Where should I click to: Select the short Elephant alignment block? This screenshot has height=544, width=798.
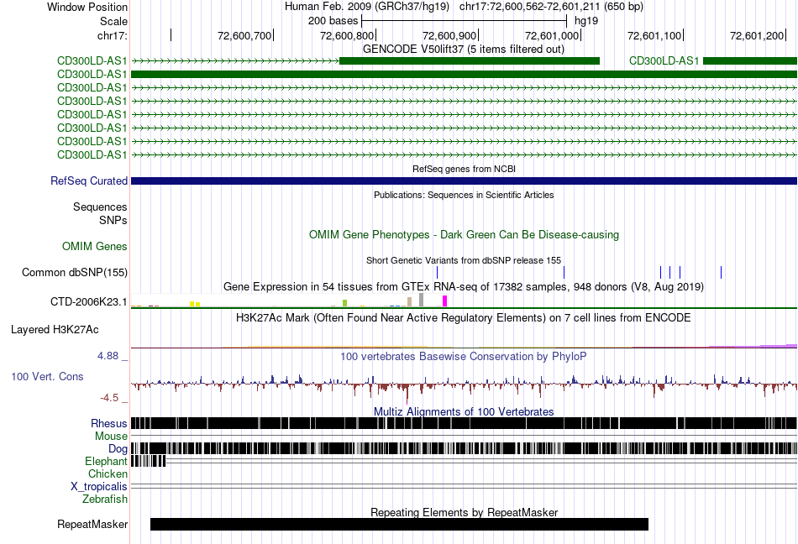click(149, 461)
